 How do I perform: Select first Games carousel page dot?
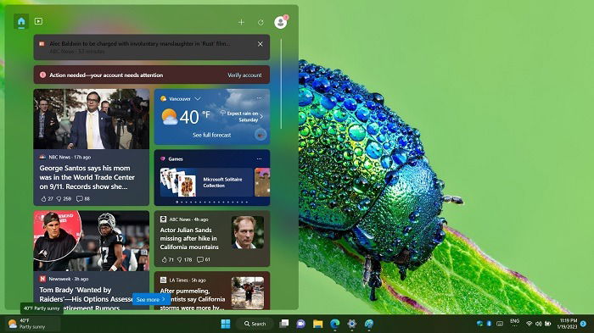[177, 202]
